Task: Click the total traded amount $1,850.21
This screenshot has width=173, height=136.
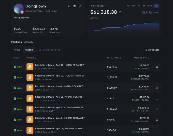Action: [x=112, y=77]
